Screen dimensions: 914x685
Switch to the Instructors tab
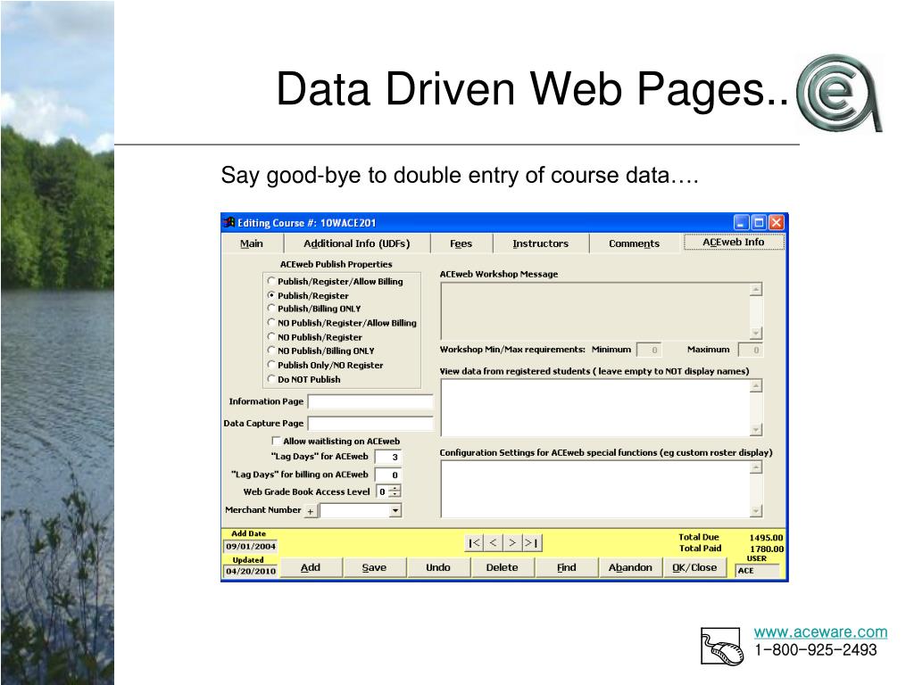click(540, 243)
